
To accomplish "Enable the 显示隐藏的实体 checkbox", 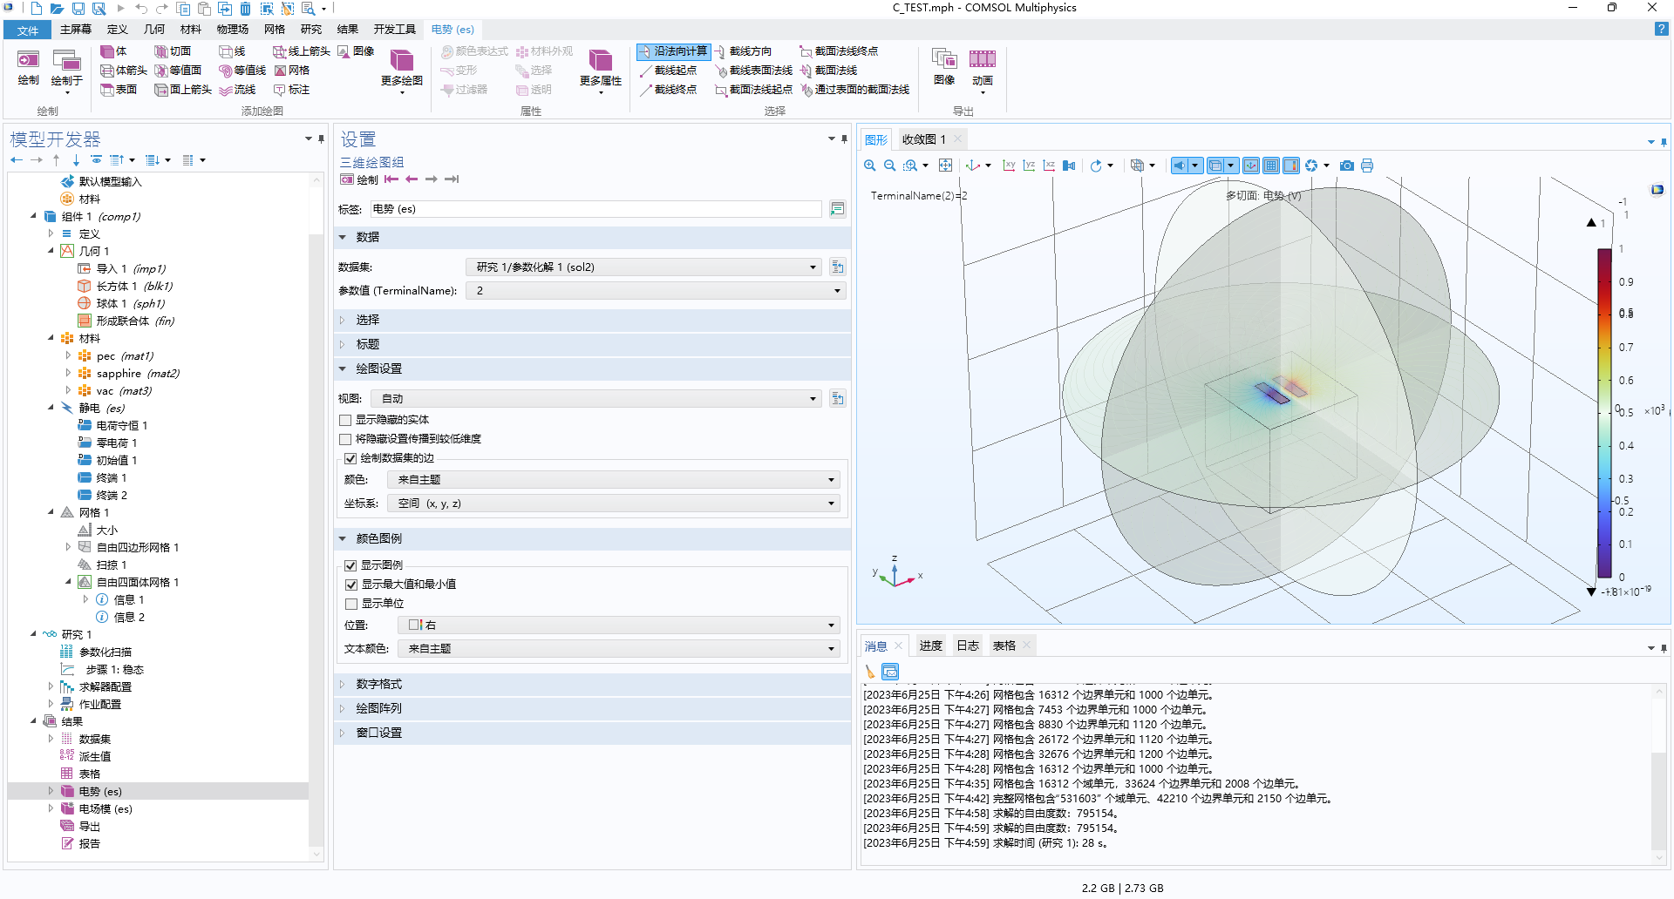I will click(345, 420).
